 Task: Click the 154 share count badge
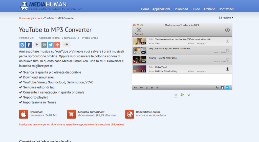pyautogui.click(x=66, y=44)
